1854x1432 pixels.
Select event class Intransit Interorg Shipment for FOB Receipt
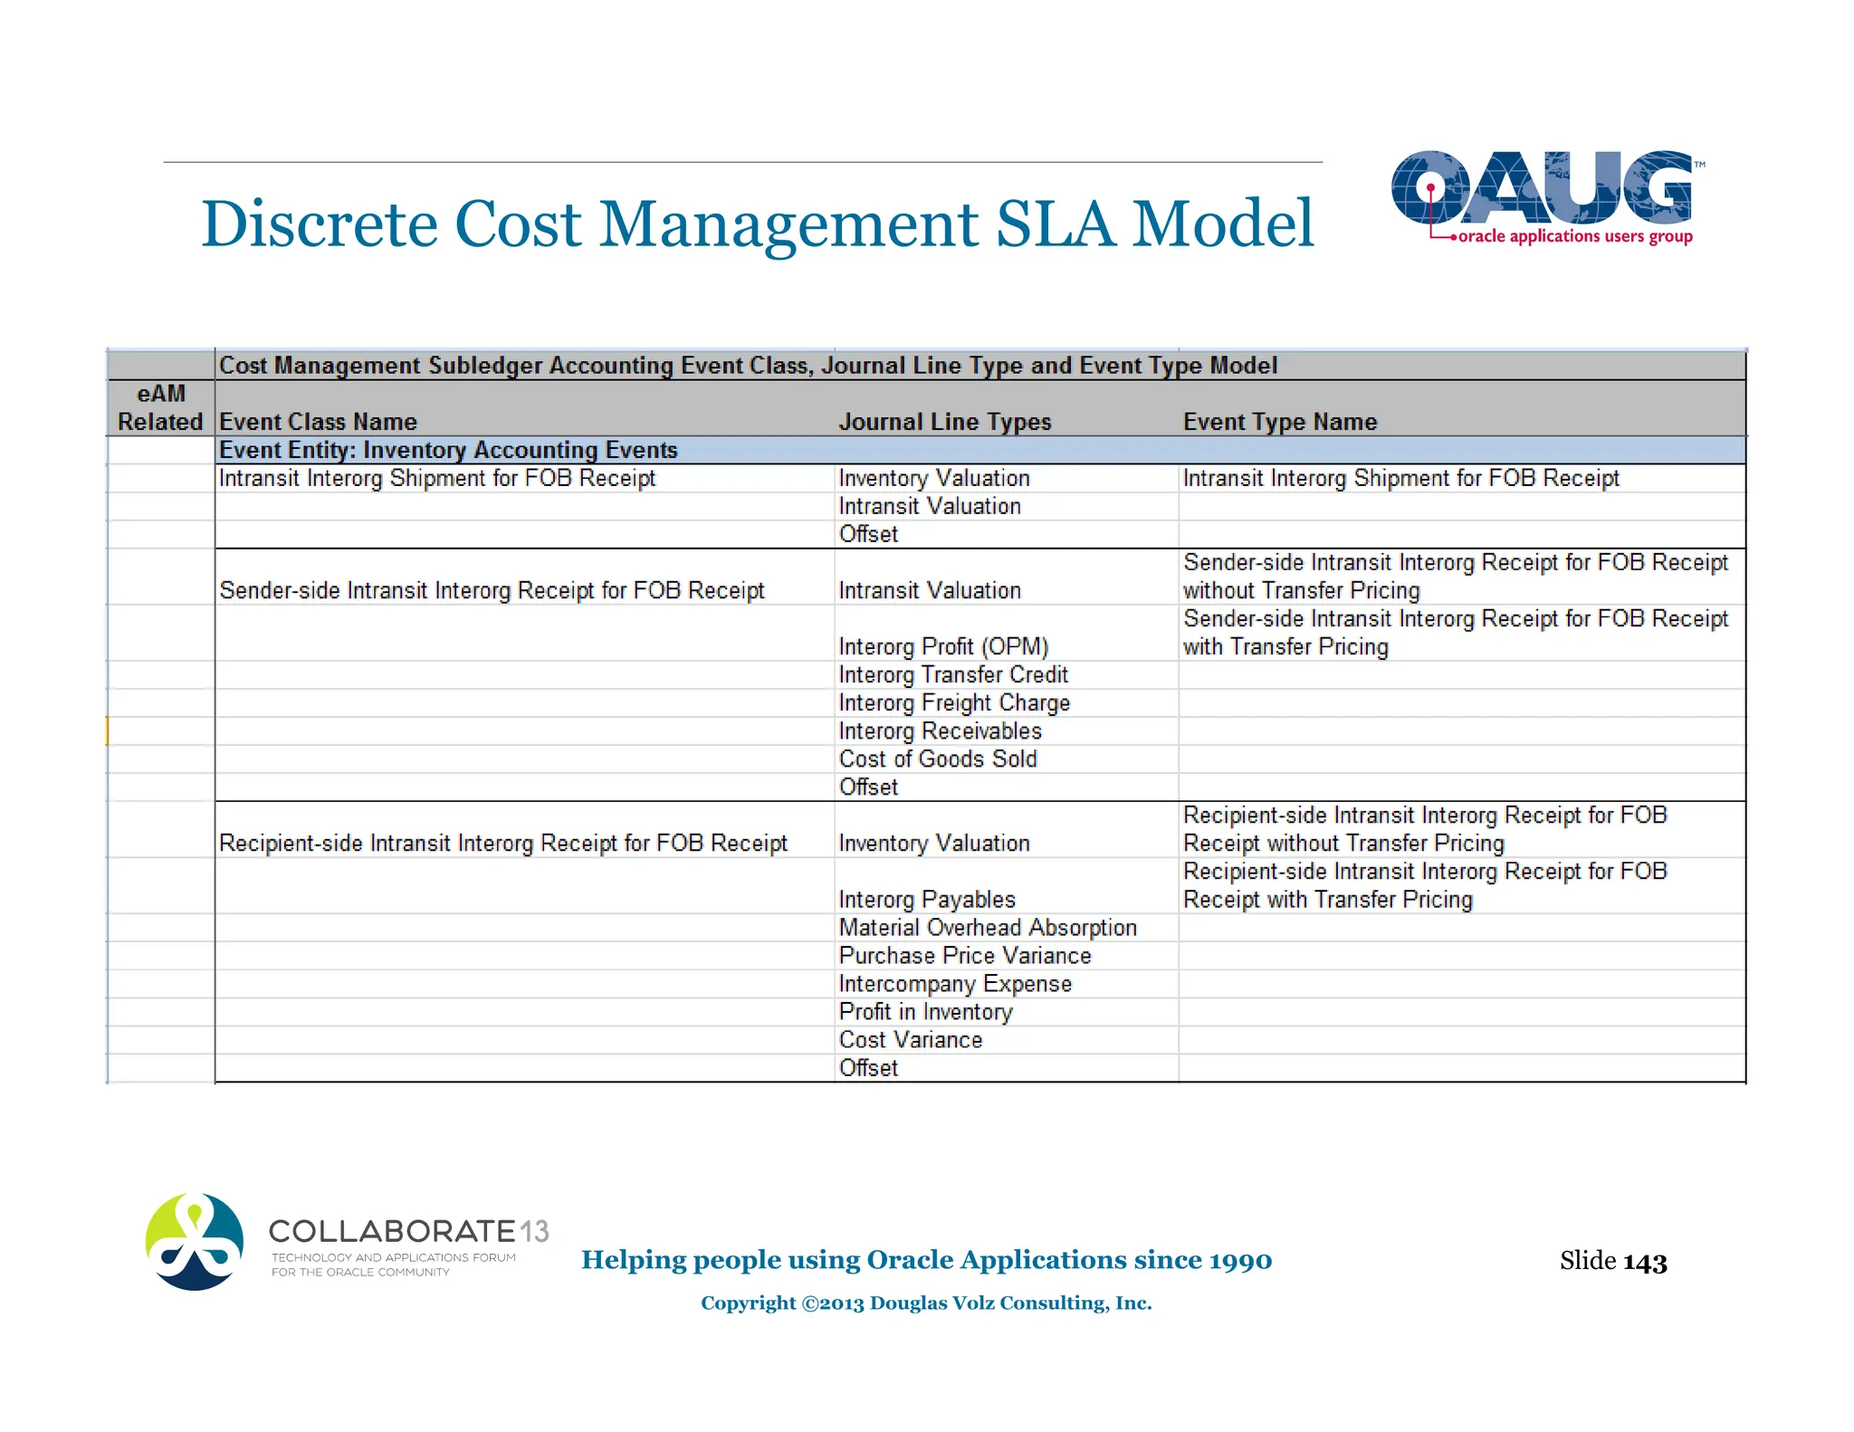pyautogui.click(x=437, y=478)
